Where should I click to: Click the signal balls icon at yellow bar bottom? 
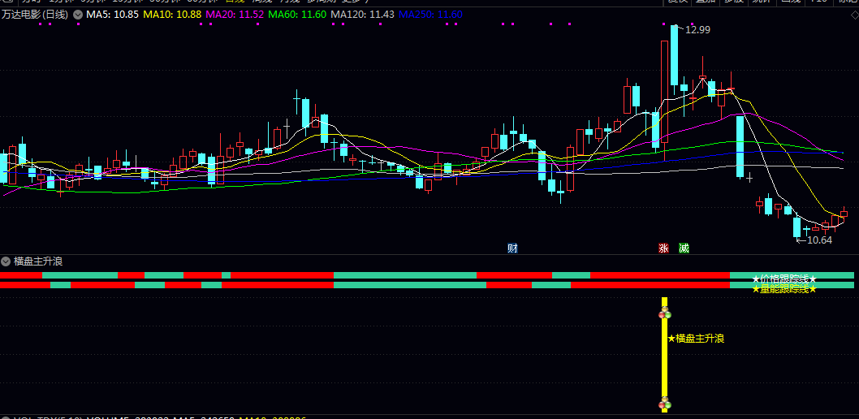(664, 404)
